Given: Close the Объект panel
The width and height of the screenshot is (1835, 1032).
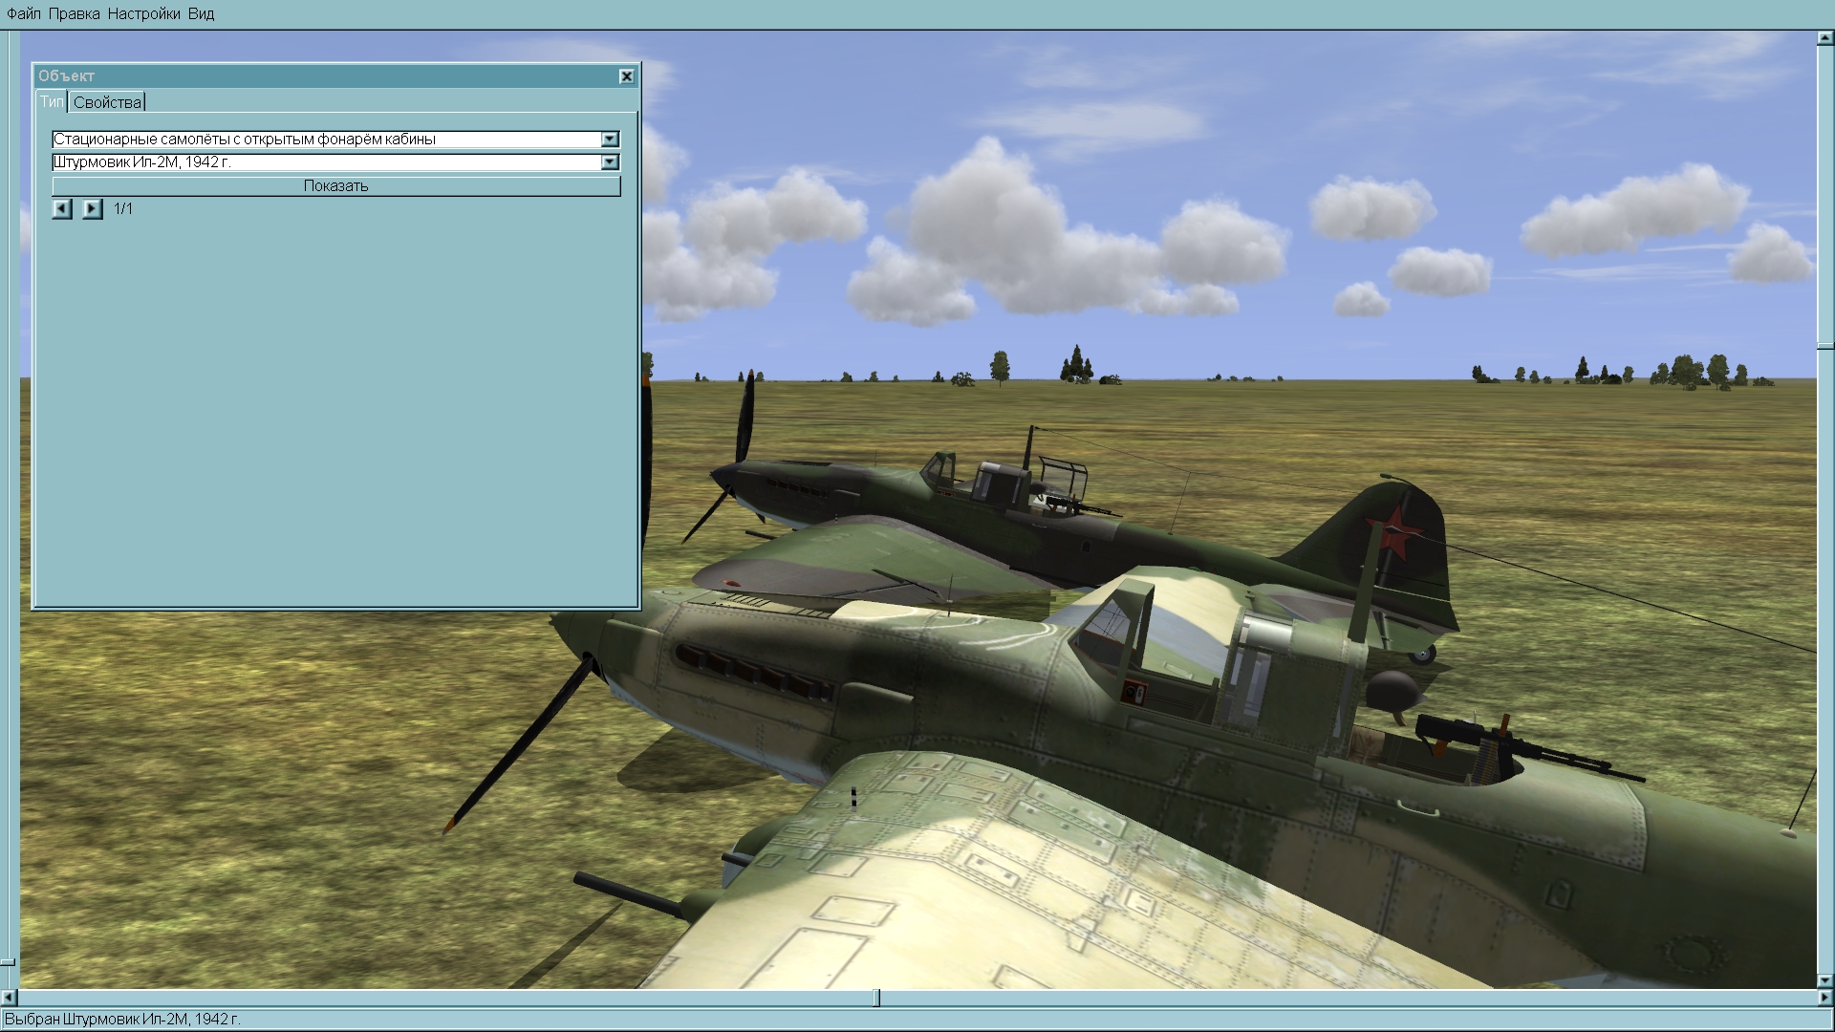Looking at the screenshot, I should 626,76.
